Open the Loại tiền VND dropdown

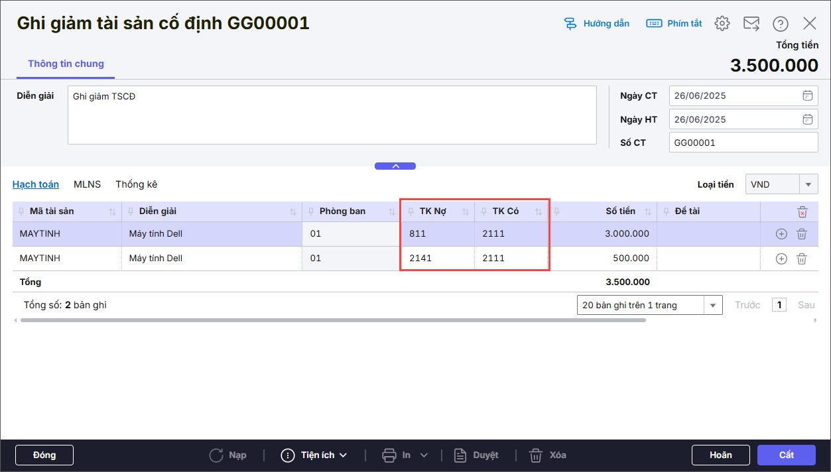(x=808, y=184)
